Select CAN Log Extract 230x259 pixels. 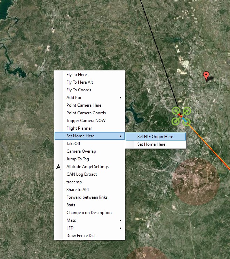[81, 174]
